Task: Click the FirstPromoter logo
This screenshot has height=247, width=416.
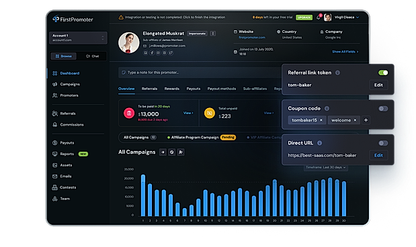Action: [x=73, y=19]
